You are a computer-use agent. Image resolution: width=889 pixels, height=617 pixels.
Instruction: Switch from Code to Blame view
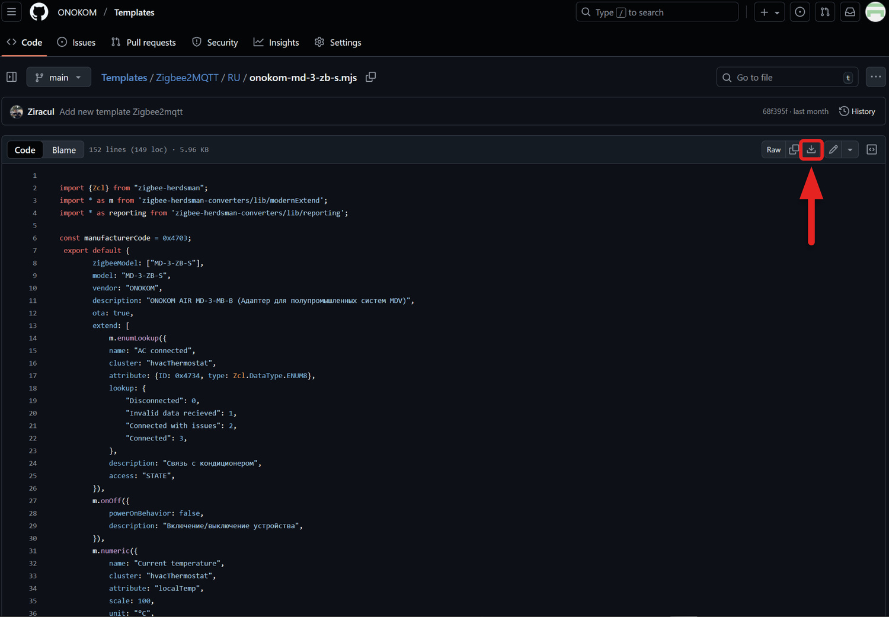[63, 149]
